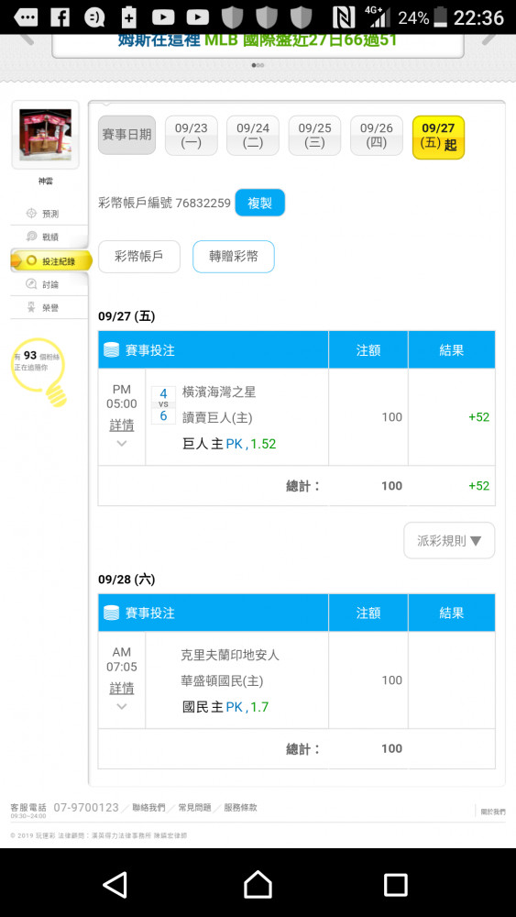Image resolution: width=516 pixels, height=917 pixels.
Task: Tap the recent apps square icon
Action: tap(396, 885)
